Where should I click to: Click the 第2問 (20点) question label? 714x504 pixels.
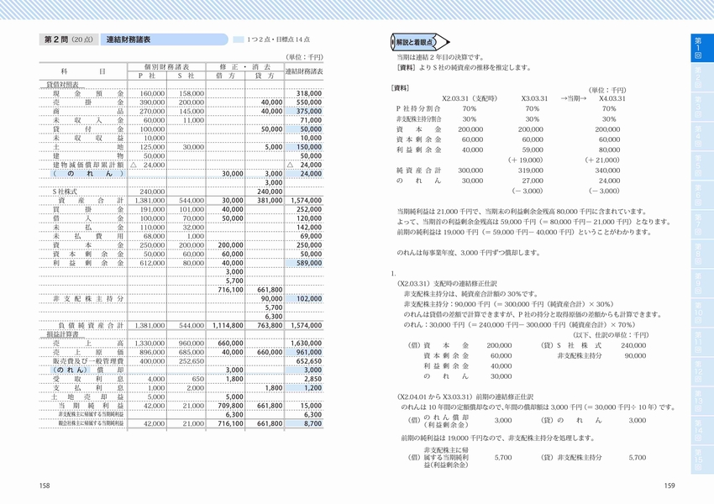[68, 39]
